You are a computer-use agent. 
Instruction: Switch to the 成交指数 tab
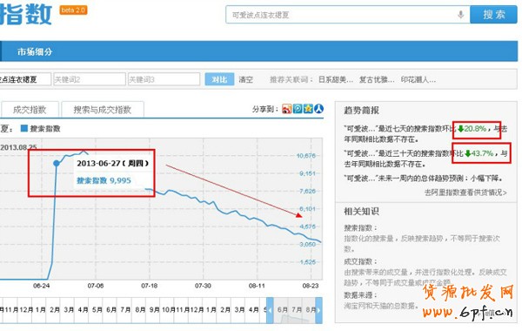30,110
